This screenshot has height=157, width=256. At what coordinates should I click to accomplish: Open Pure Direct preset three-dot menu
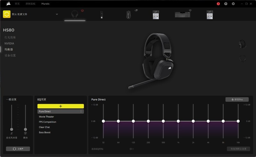tap(81, 112)
